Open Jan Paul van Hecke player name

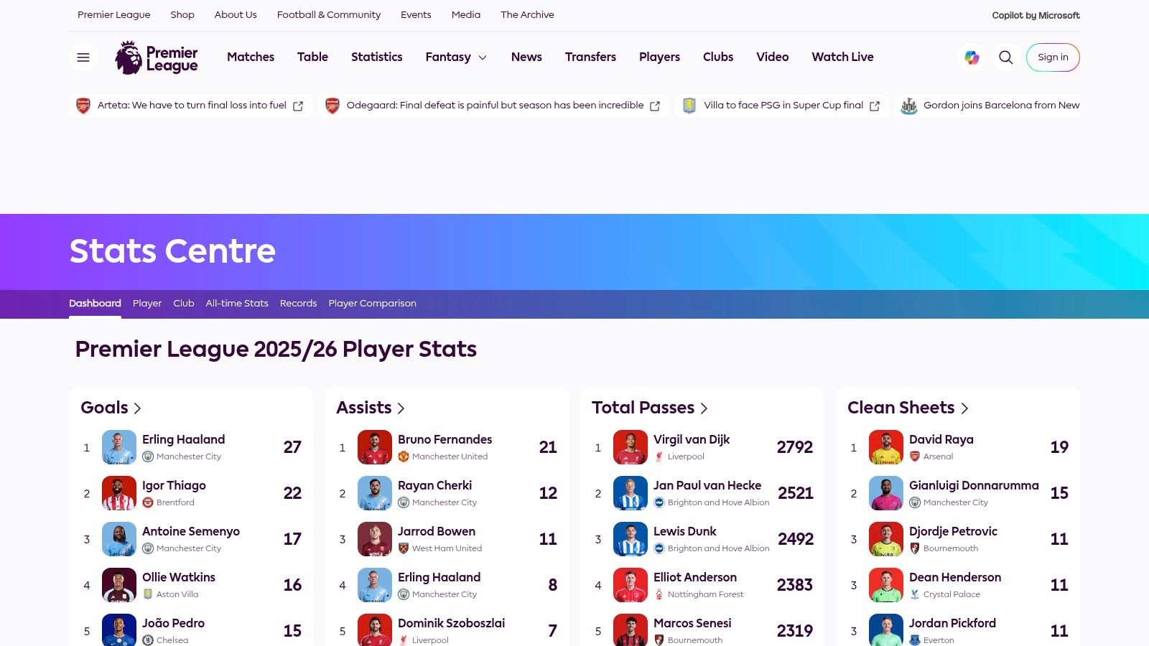[x=707, y=486]
